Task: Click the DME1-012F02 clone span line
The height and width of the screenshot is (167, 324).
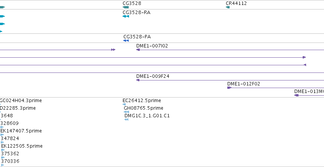Action: click(276, 88)
